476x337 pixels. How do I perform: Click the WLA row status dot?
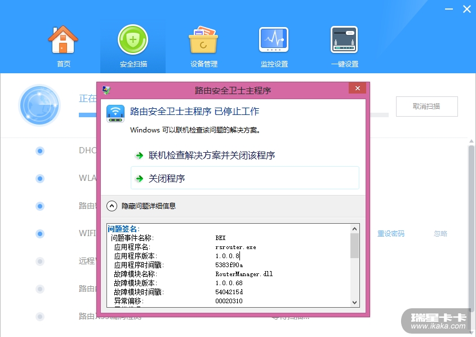pyautogui.click(x=40, y=178)
